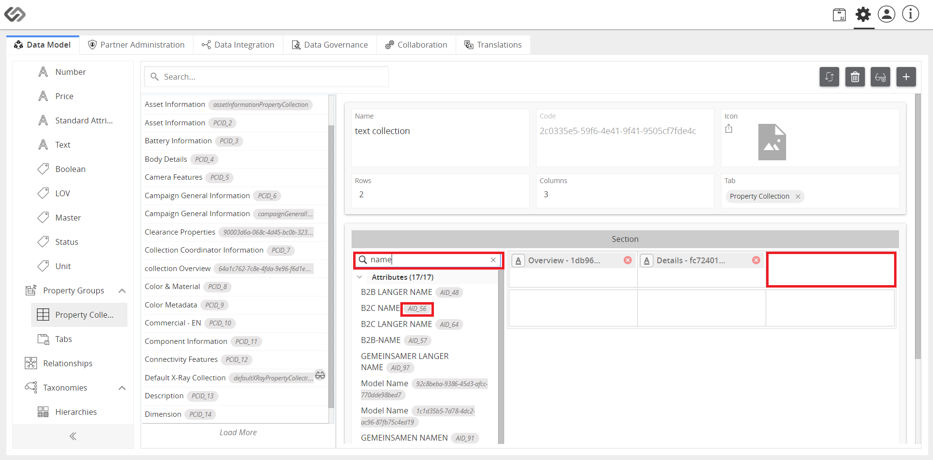Collapse the left sidebar with double chevron
This screenshot has height=460, width=933.
click(73, 436)
